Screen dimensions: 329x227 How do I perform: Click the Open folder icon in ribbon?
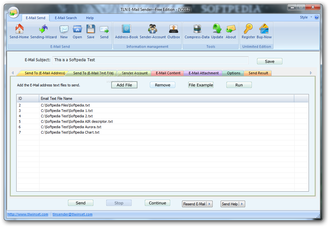pyautogui.click(x=77, y=31)
